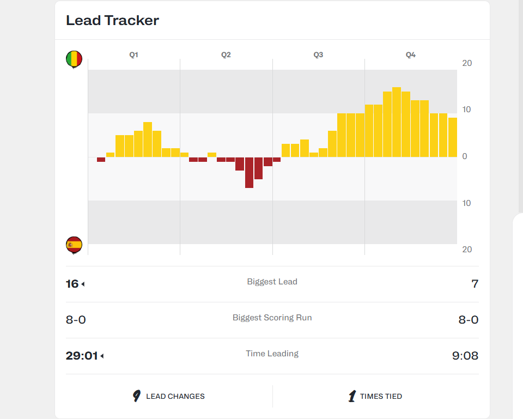Select the Q1 quarter label
This screenshot has width=523, height=419.
134,54
